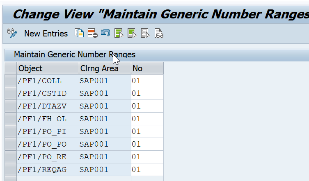The height and width of the screenshot is (181, 309).
Task: Click the Select Block icon
Action: point(132,33)
